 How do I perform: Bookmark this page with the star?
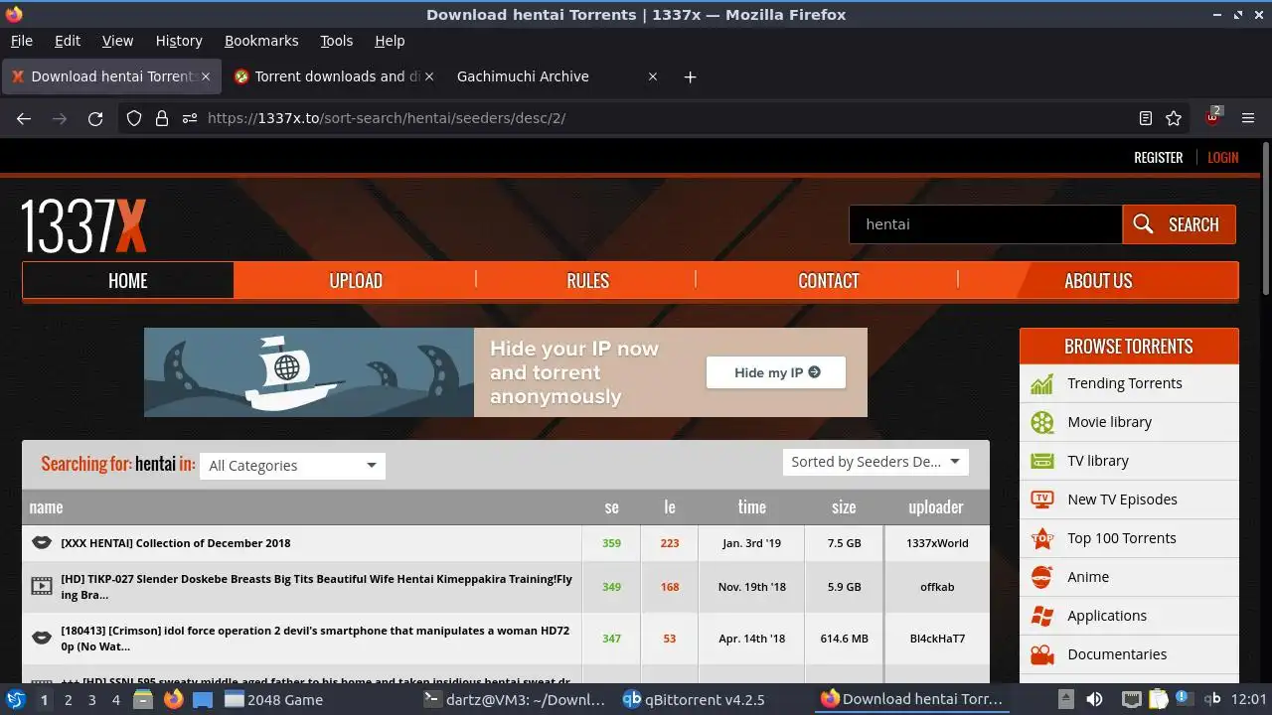(1174, 118)
